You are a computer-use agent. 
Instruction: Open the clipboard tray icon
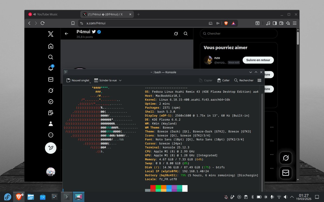tap(246, 197)
